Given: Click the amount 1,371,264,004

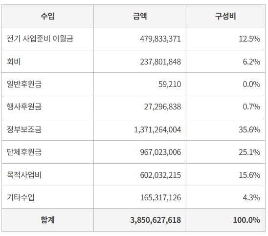Looking at the screenshot, I should point(157,129).
